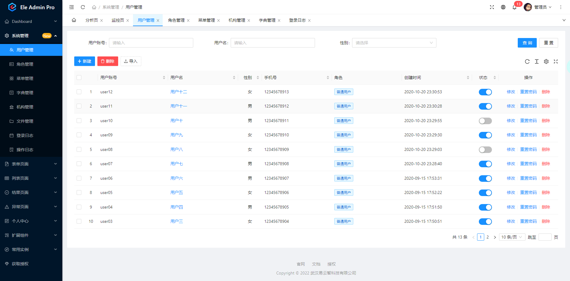The width and height of the screenshot is (570, 281).
Task: Switch to the 角色管理 tab
Action: click(176, 20)
